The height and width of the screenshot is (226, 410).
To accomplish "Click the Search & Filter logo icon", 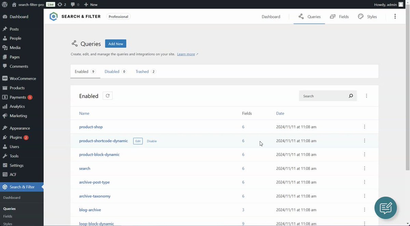I will pyautogui.click(x=54, y=16).
